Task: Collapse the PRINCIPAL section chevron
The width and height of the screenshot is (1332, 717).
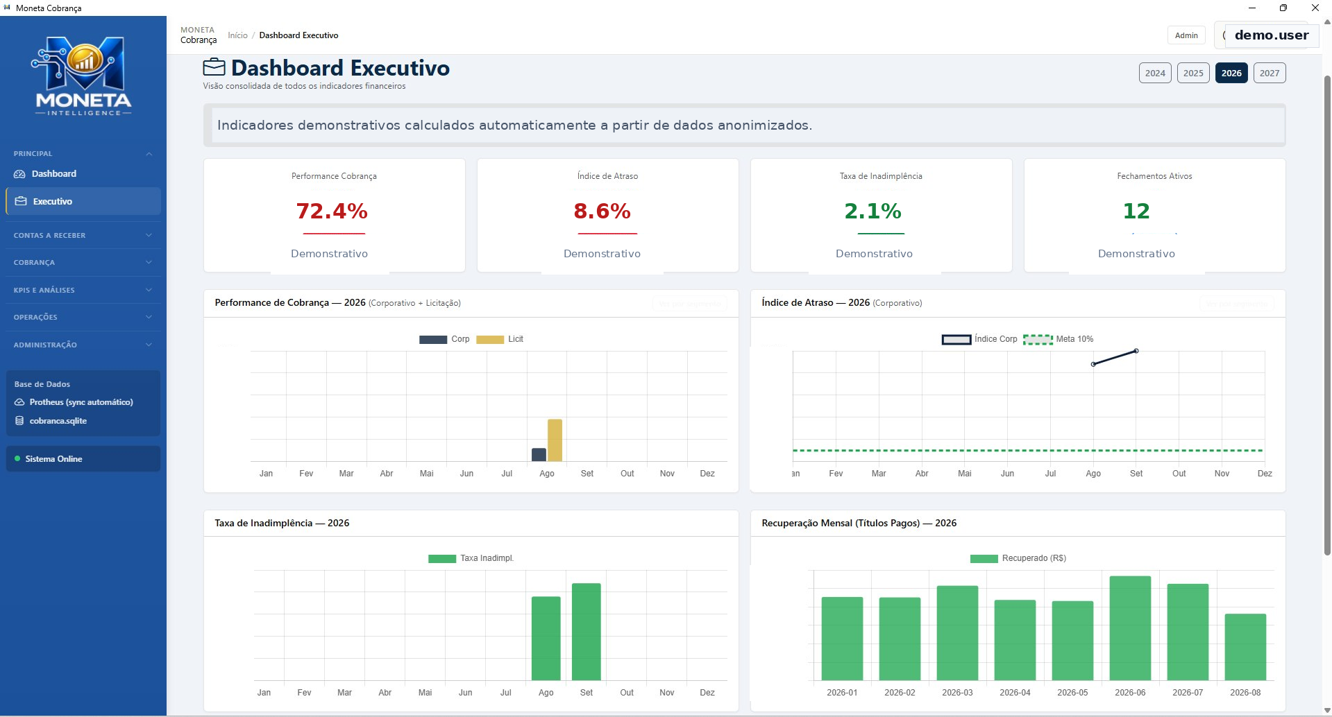Action: 149,154
